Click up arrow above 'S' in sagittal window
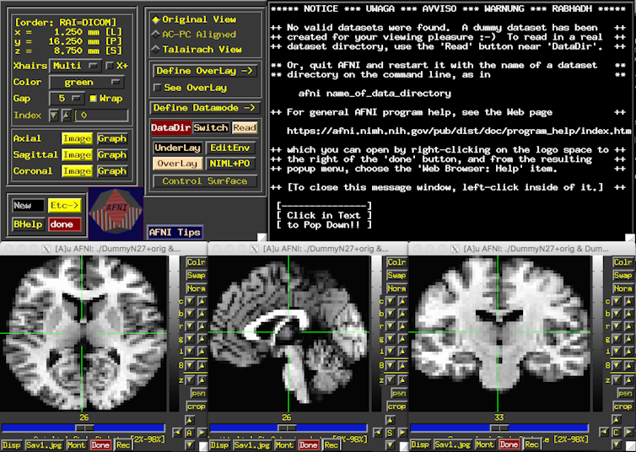Screen dimensions: 636x452 click(x=391, y=420)
